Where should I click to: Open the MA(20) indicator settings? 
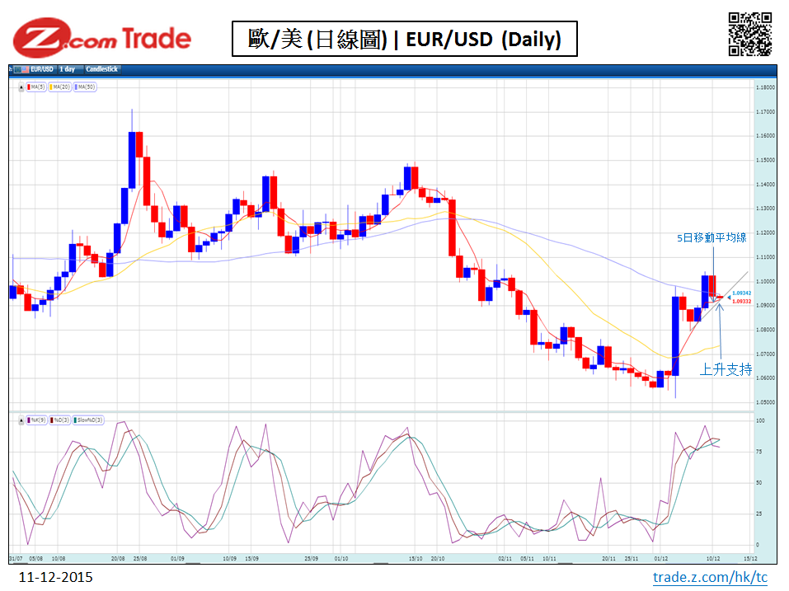(x=61, y=87)
